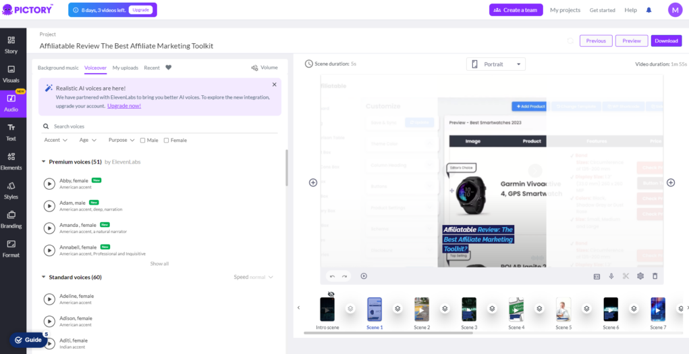Screen dimensions: 689x354
Task: Open the Accent filter dropdown
Action: 56,141
